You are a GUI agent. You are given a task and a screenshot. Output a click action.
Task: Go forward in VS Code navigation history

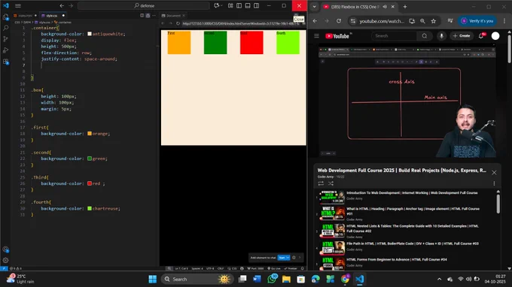71,5
